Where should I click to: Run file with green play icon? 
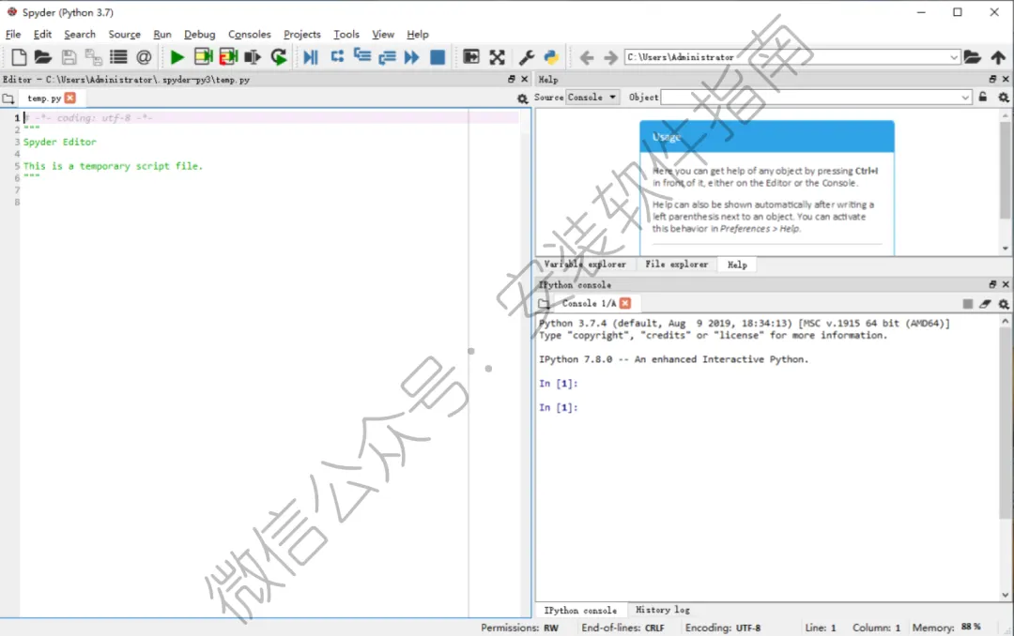click(x=177, y=57)
